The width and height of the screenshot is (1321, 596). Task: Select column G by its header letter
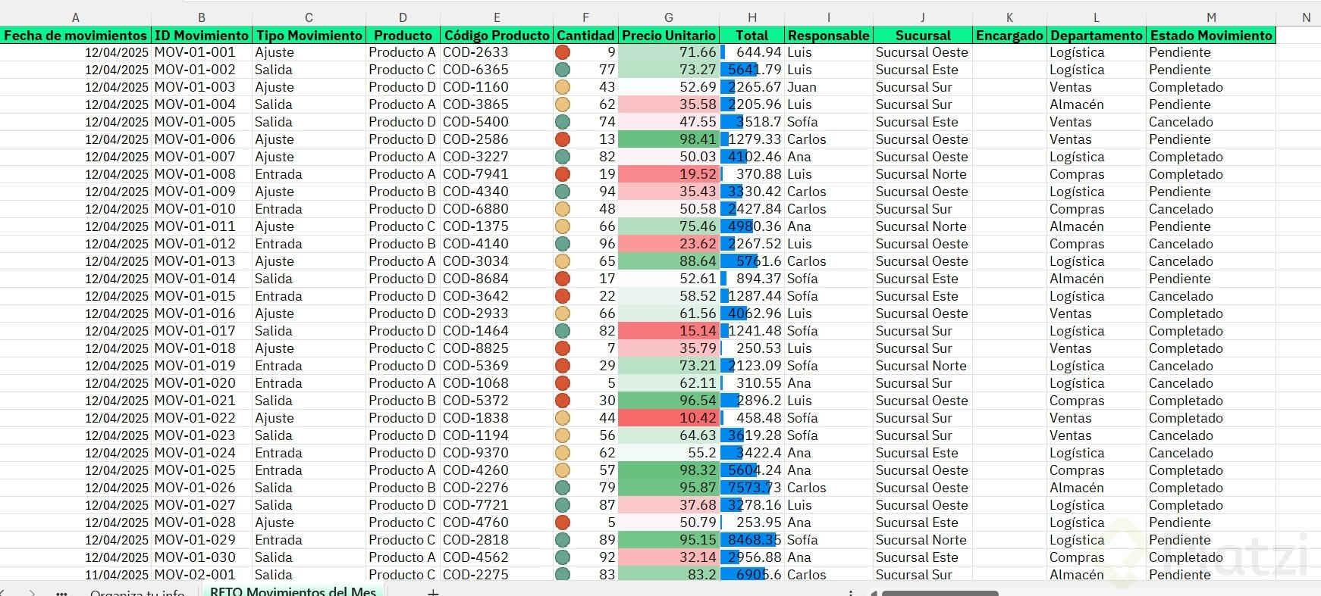tap(669, 17)
